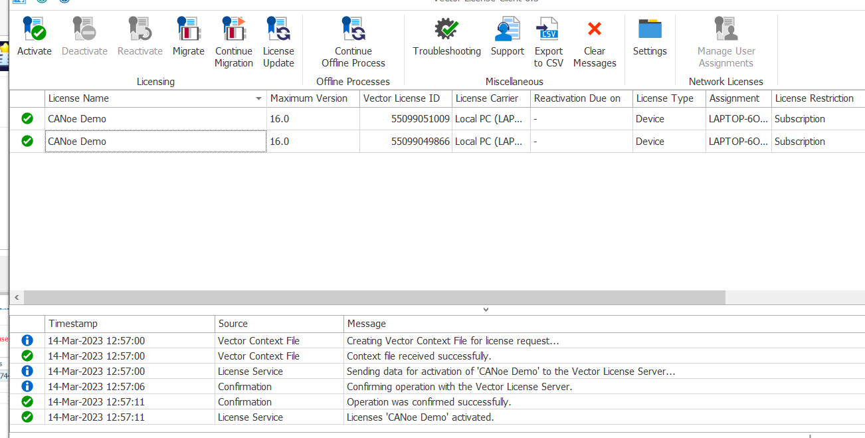Click info icon of 'Confirming operation' message
Image resolution: width=865 pixels, height=438 pixels.
point(27,386)
